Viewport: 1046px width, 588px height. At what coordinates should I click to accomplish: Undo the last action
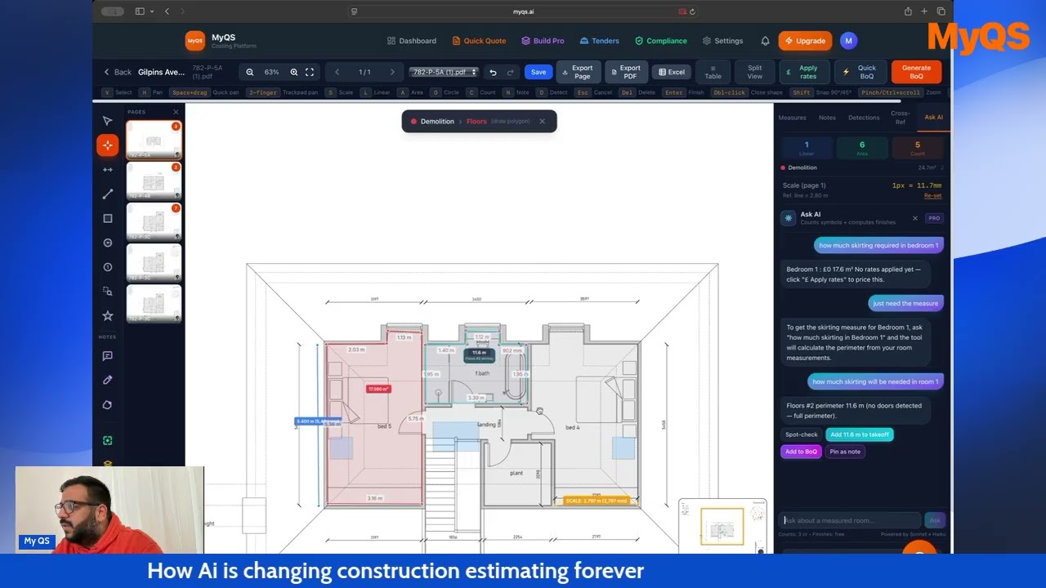493,72
